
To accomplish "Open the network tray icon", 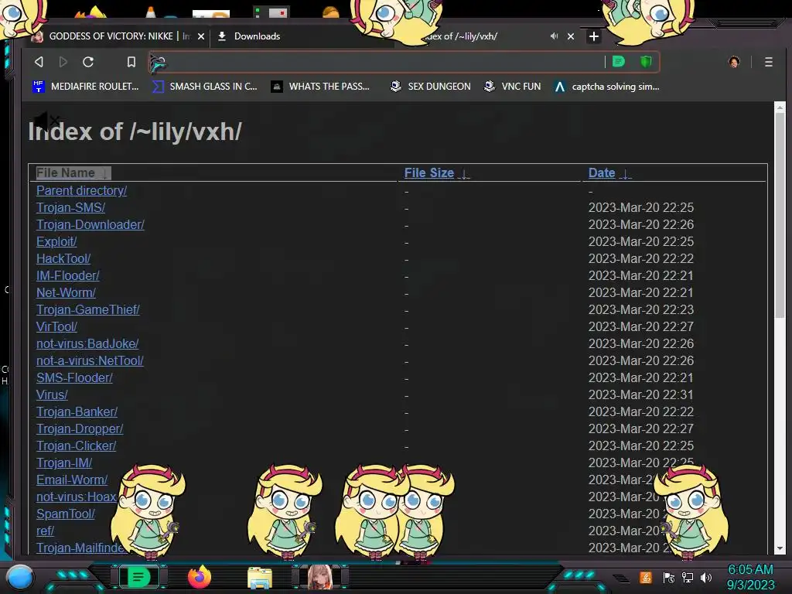I will tap(688, 577).
